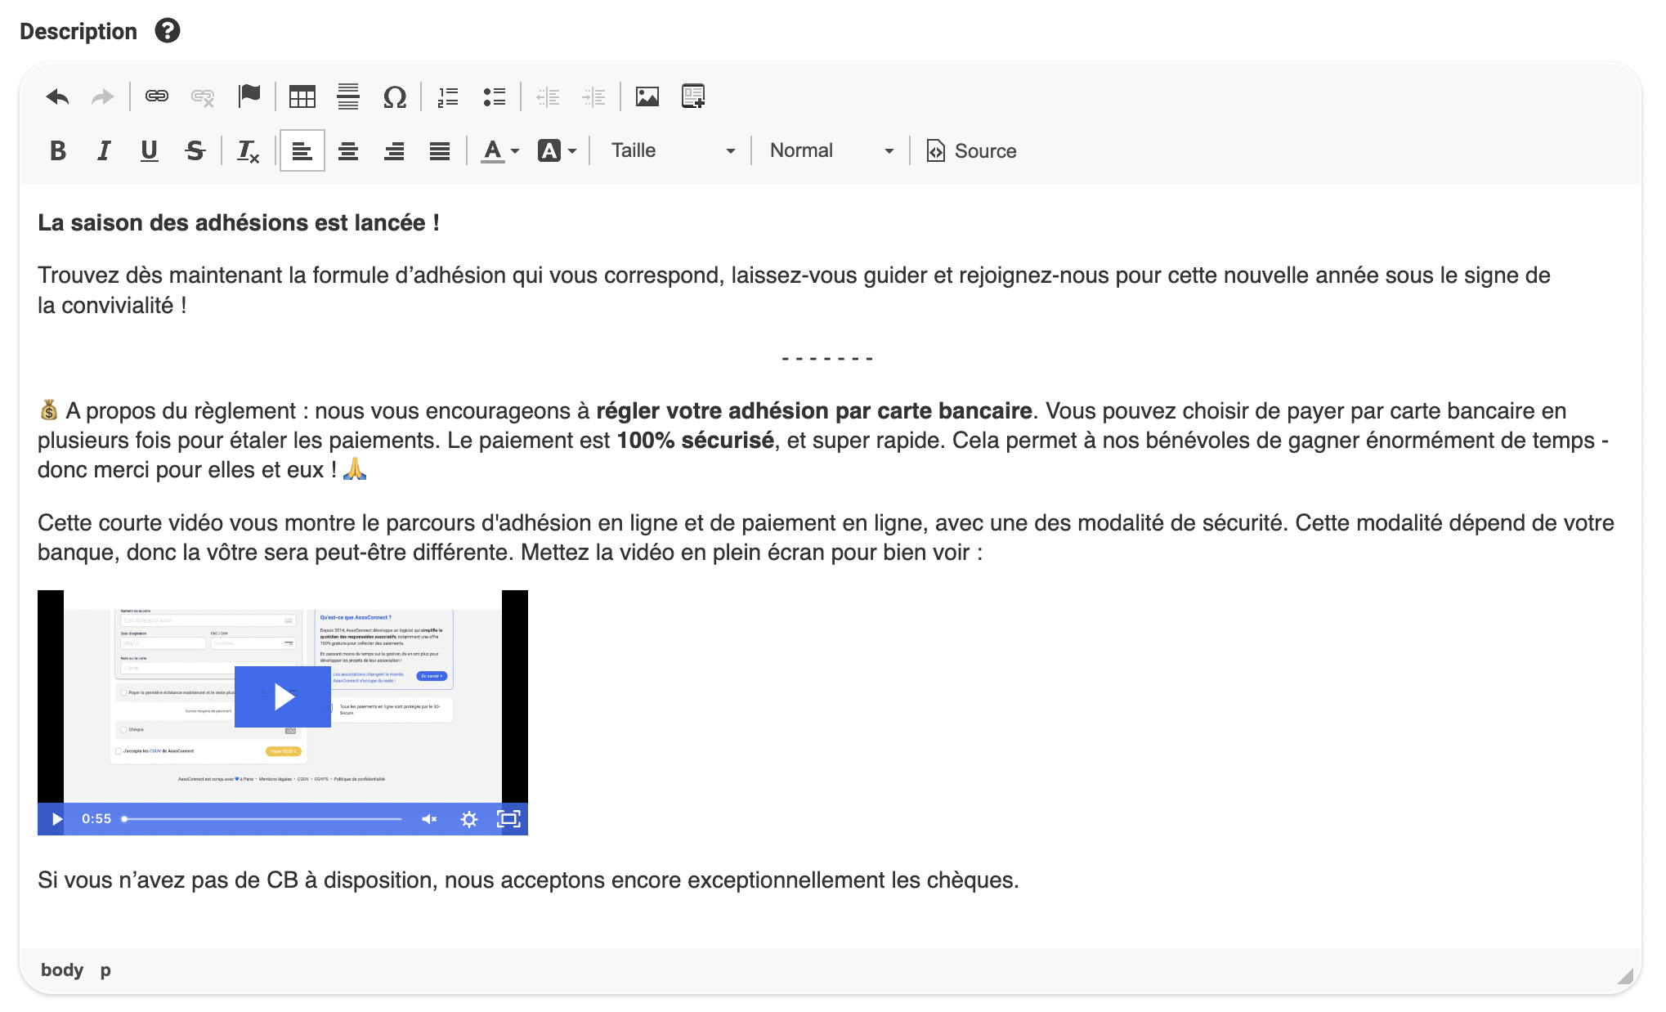
Task: Open the Normal paragraph format dropdown
Action: tap(829, 150)
